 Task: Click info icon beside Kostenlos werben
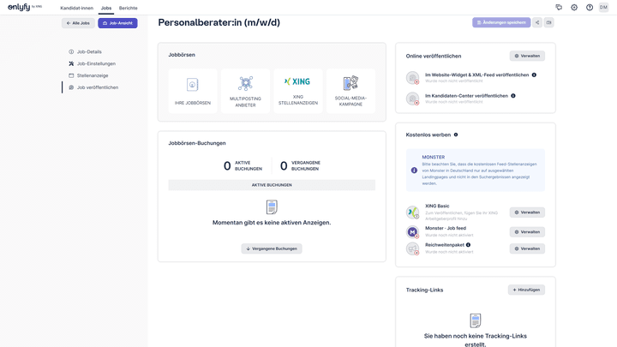pos(456,135)
